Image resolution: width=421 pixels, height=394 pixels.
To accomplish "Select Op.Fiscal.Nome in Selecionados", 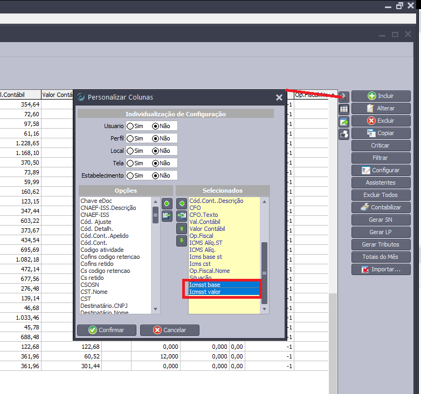I will pyautogui.click(x=210, y=271).
